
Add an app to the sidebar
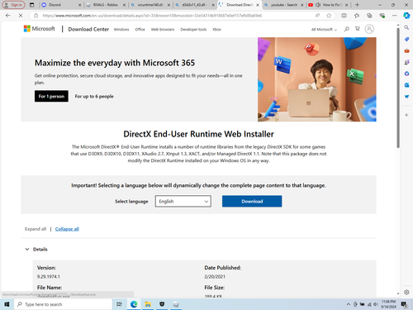click(x=406, y=115)
